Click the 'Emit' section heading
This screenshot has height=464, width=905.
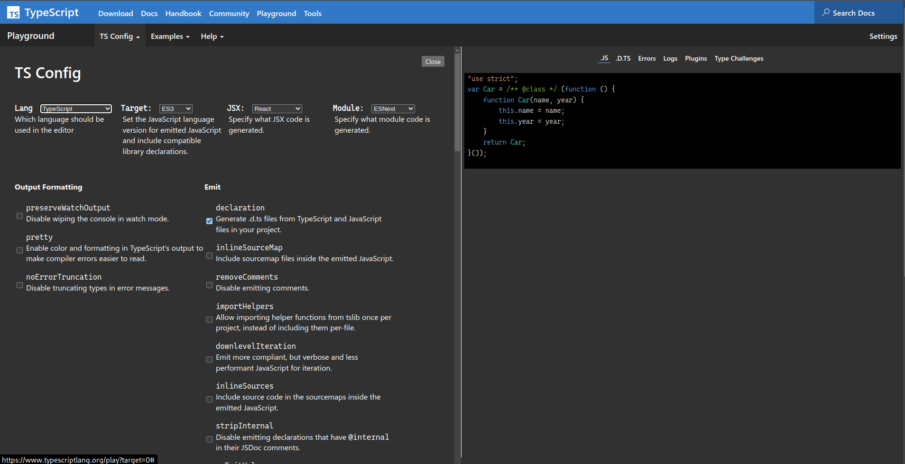[x=212, y=187]
